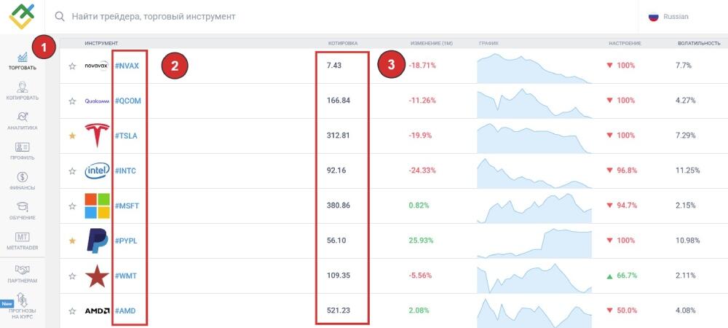Open Прогнозы на курс in sidebar
Viewport: 728px width, 328px height.
click(x=23, y=306)
